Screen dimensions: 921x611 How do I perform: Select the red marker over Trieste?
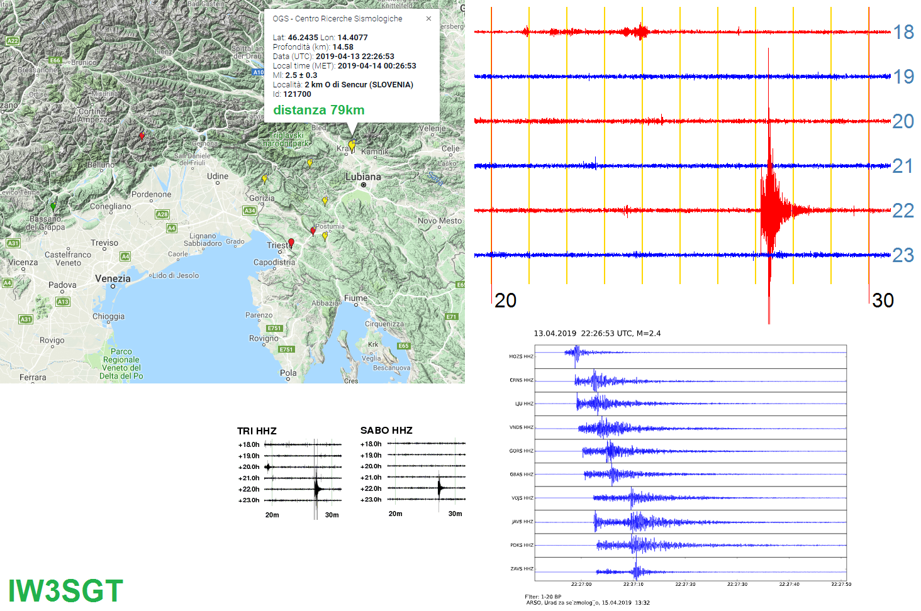pos(291,243)
